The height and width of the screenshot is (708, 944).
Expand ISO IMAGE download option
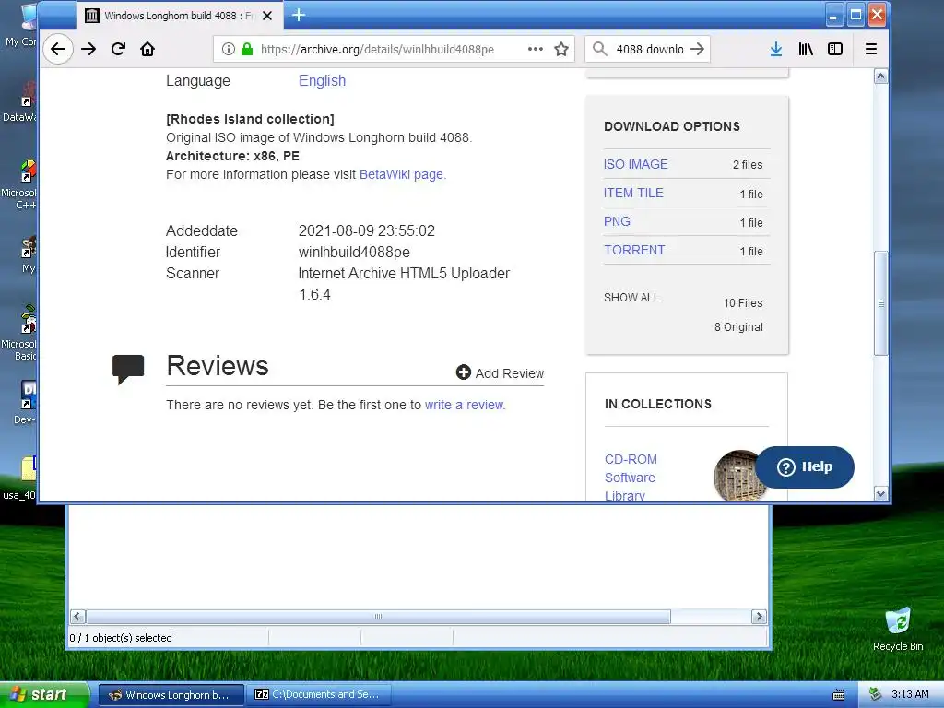[636, 164]
